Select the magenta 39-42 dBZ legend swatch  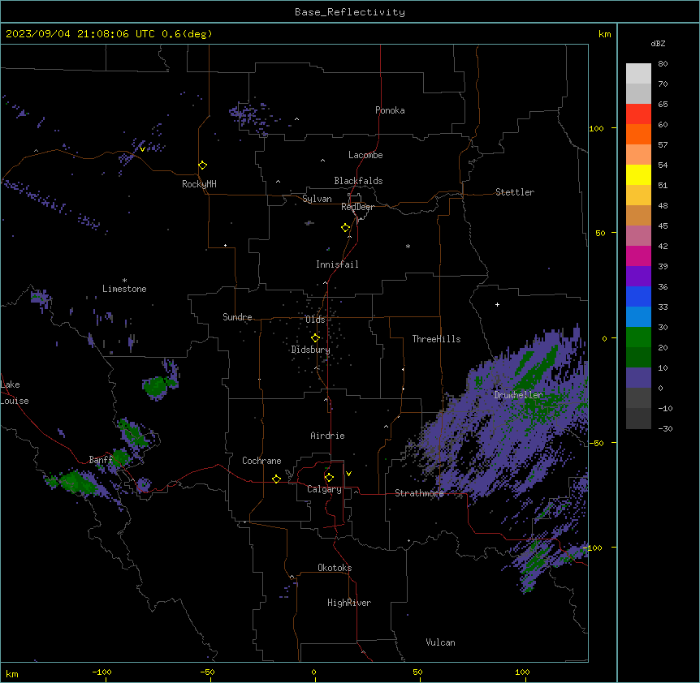(x=638, y=256)
